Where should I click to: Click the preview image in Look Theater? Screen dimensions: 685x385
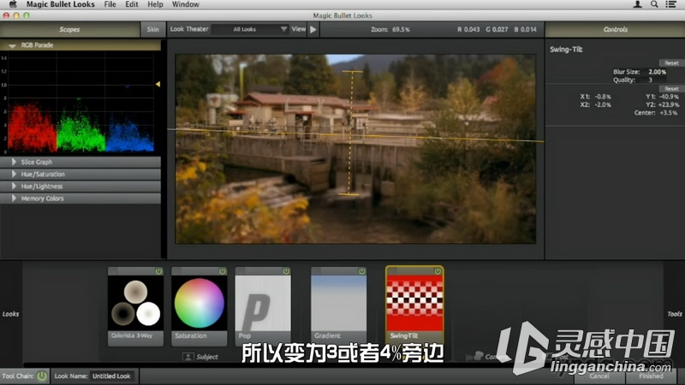(355, 149)
